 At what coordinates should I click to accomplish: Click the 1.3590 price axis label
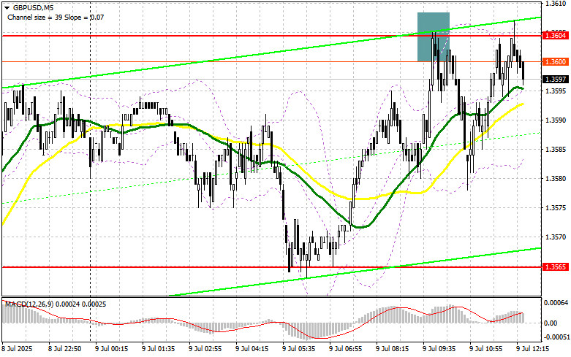coord(556,120)
